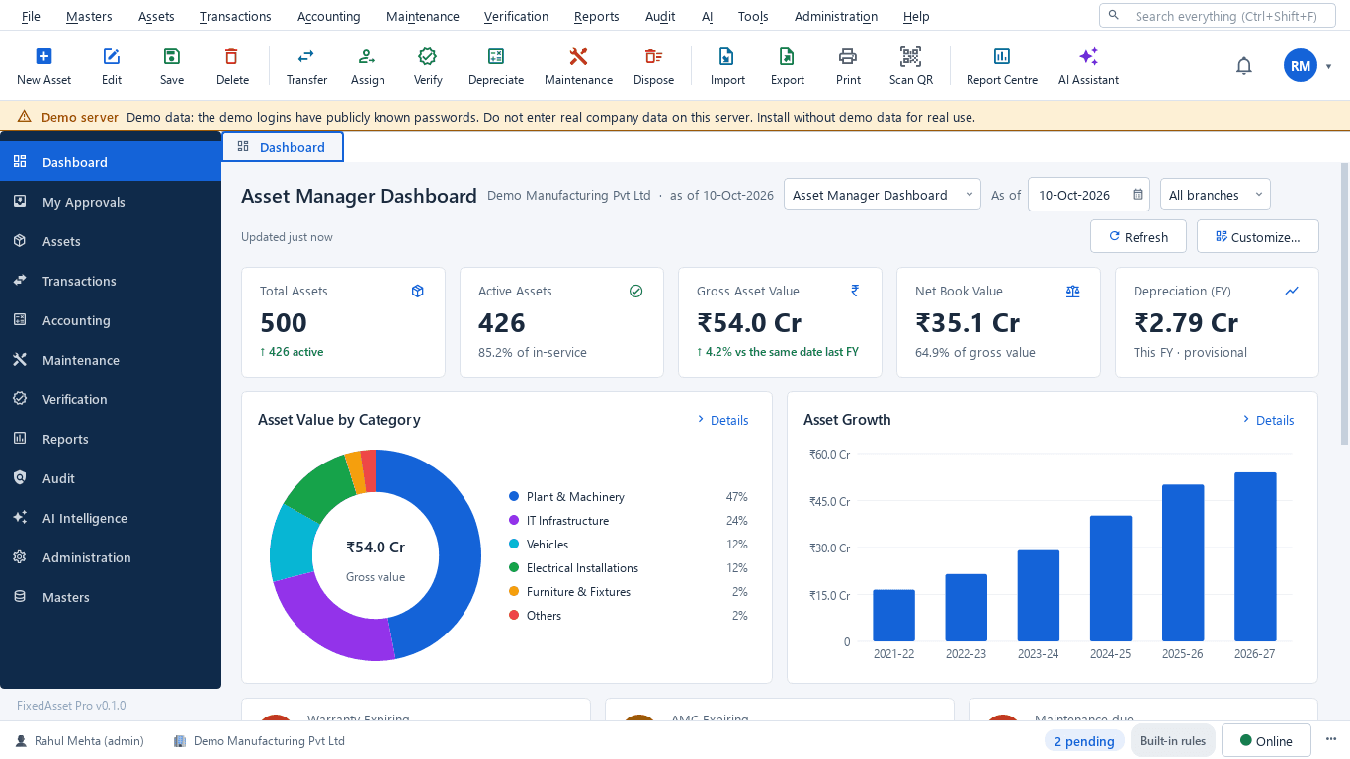1350x759 pixels.
Task: Open the Verification menu
Action: click(516, 16)
